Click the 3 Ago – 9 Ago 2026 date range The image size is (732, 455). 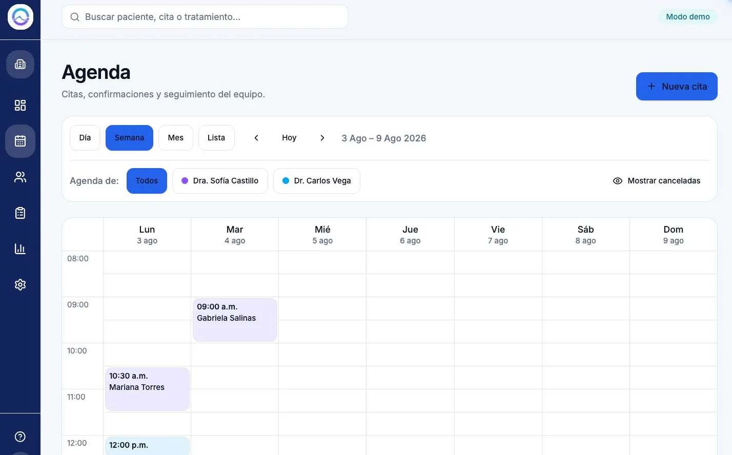[x=384, y=138]
